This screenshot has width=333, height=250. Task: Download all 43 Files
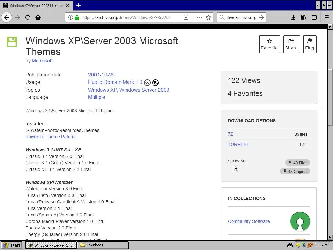point(298,163)
